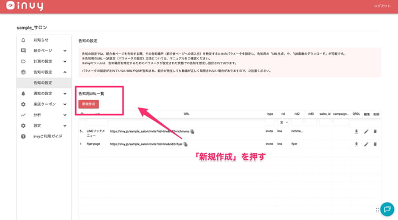Collapse the 告知の設定 sidebar chevron
This screenshot has width=398, height=220.
(x=65, y=72)
